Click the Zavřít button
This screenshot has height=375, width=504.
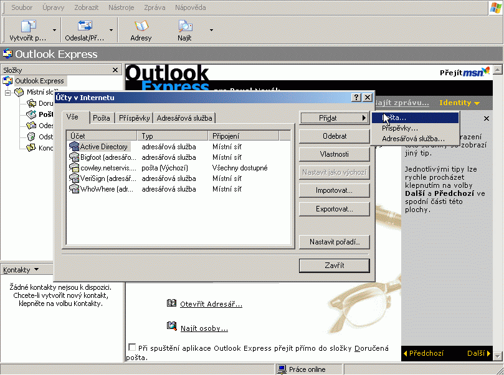(x=335, y=266)
